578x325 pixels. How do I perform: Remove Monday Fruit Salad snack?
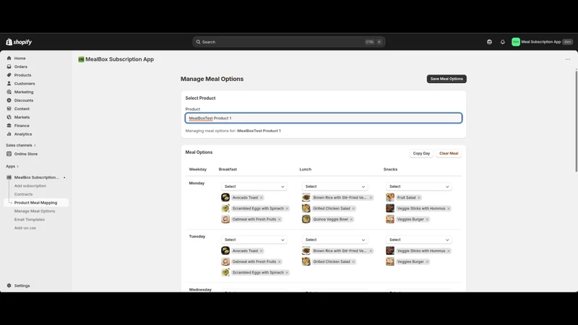419,198
